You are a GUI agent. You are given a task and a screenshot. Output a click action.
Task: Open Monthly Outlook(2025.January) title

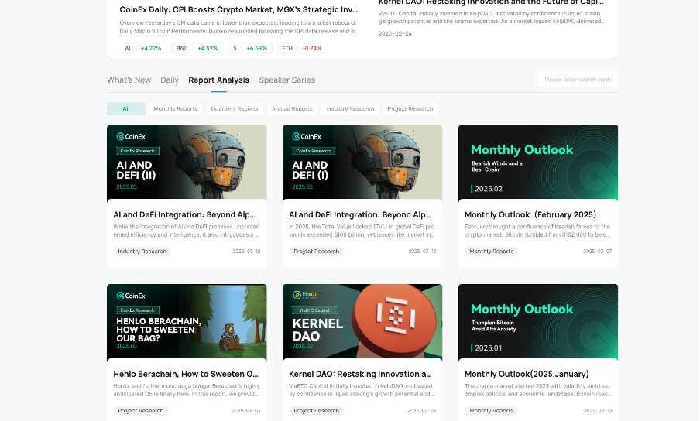[527, 374]
